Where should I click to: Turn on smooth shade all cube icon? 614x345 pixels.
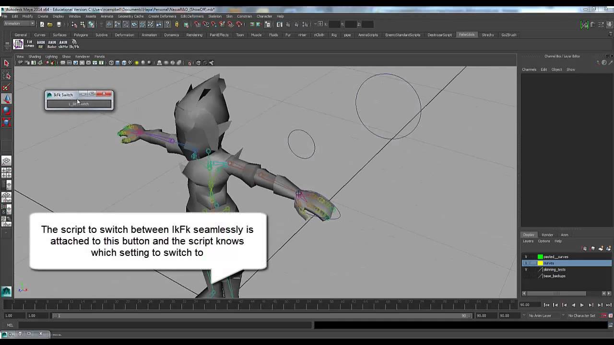[118, 63]
